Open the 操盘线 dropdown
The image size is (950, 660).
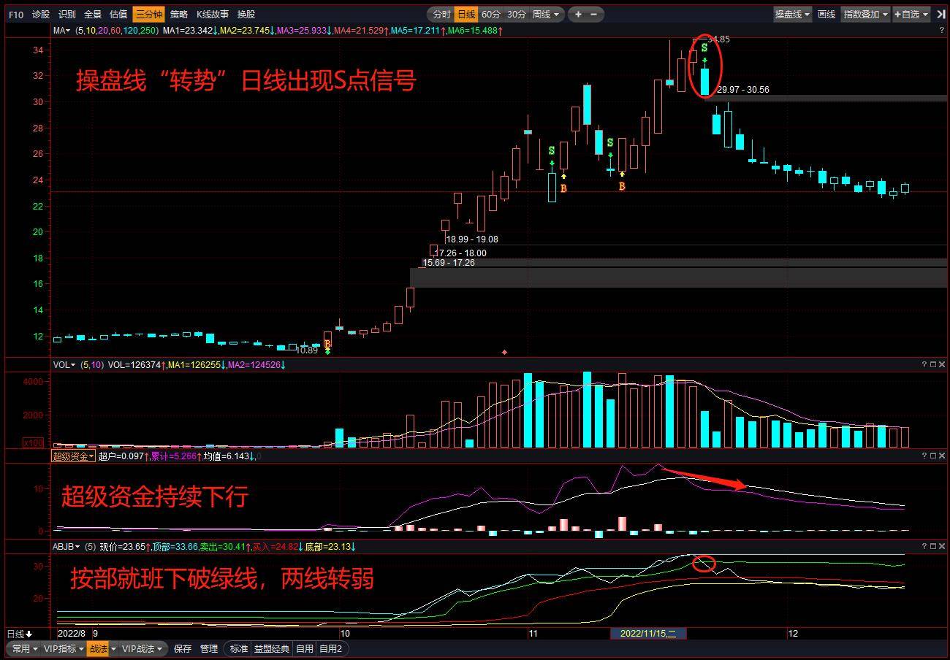point(793,15)
